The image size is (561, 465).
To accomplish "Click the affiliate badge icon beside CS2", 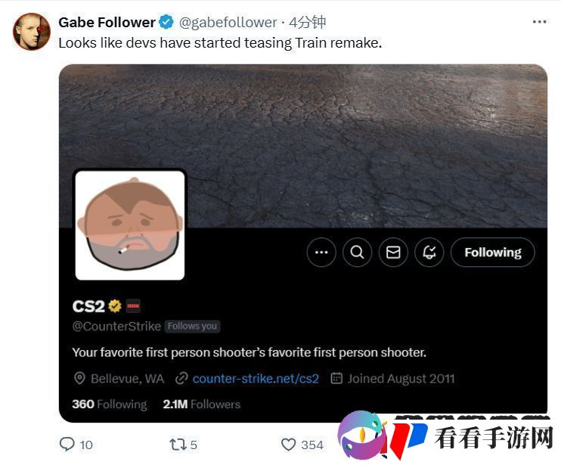I will (x=133, y=305).
